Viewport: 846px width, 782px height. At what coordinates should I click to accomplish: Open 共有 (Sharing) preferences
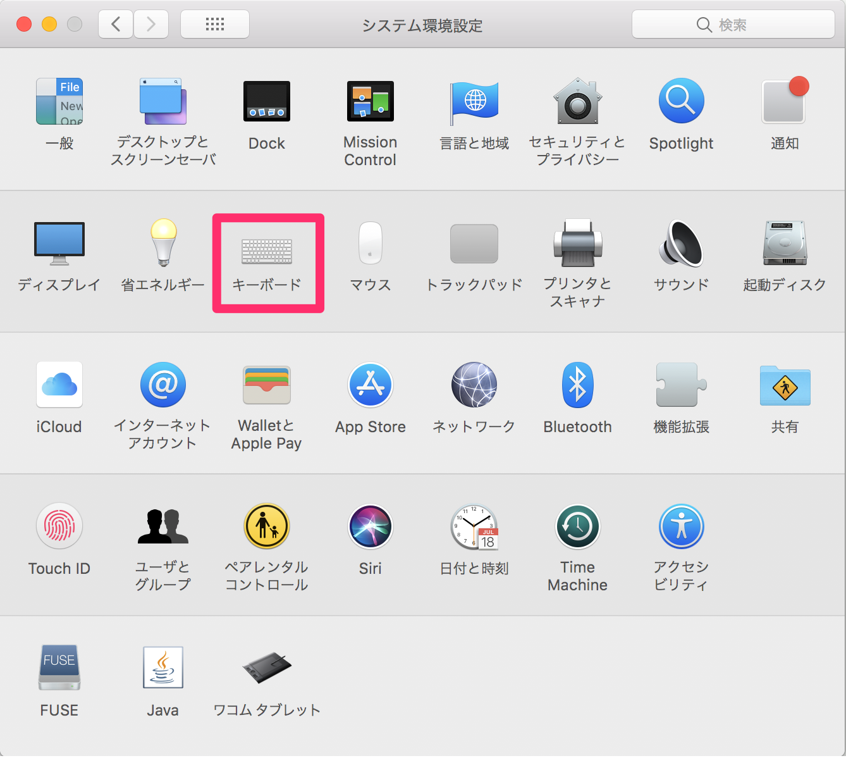point(785,386)
